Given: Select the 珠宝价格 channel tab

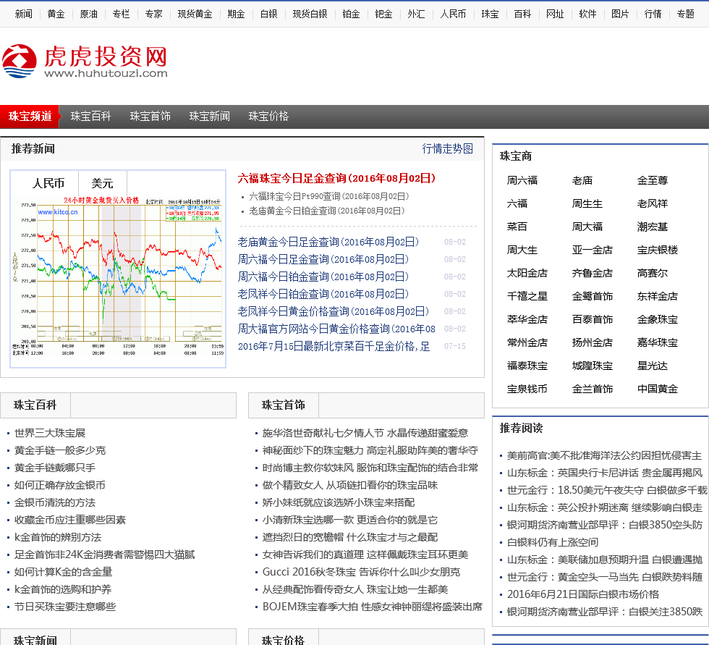Looking at the screenshot, I should [268, 116].
